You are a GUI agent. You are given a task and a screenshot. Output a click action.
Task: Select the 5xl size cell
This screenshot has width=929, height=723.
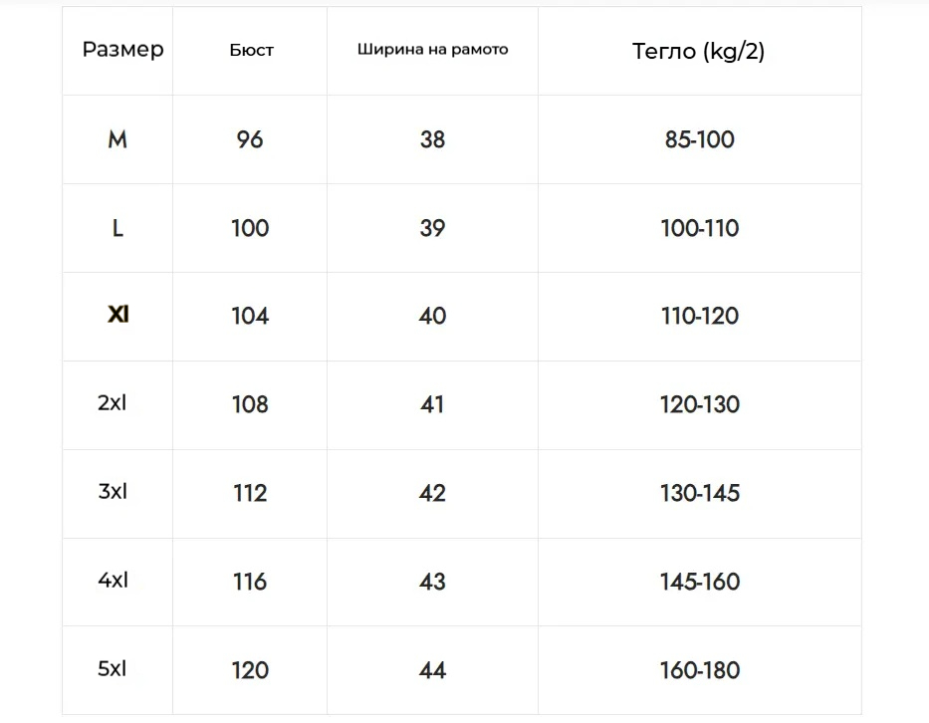(114, 669)
